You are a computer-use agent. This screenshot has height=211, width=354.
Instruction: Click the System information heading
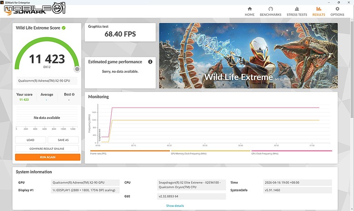(34, 172)
